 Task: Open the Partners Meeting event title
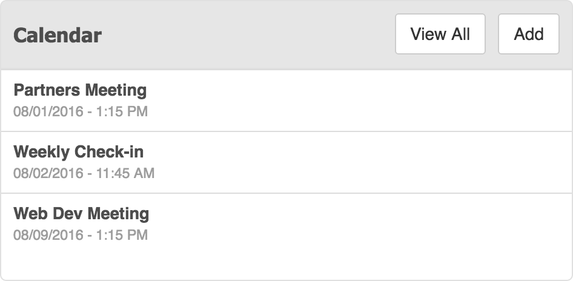80,90
